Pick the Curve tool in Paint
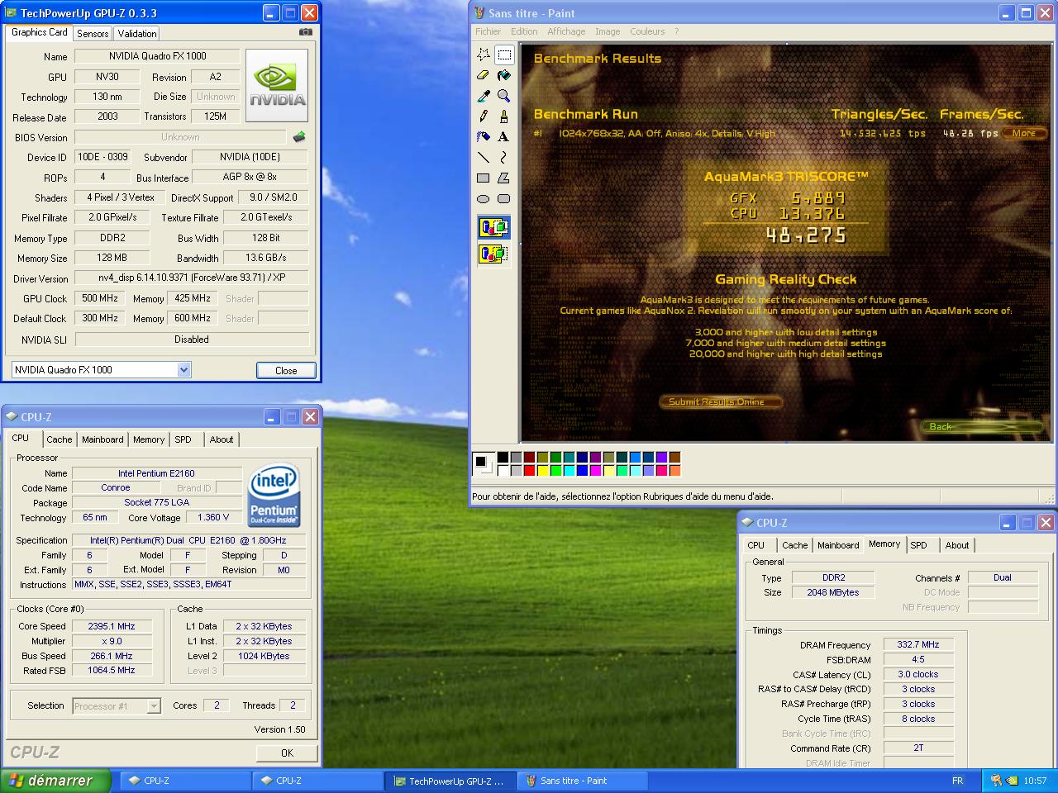 (504, 158)
